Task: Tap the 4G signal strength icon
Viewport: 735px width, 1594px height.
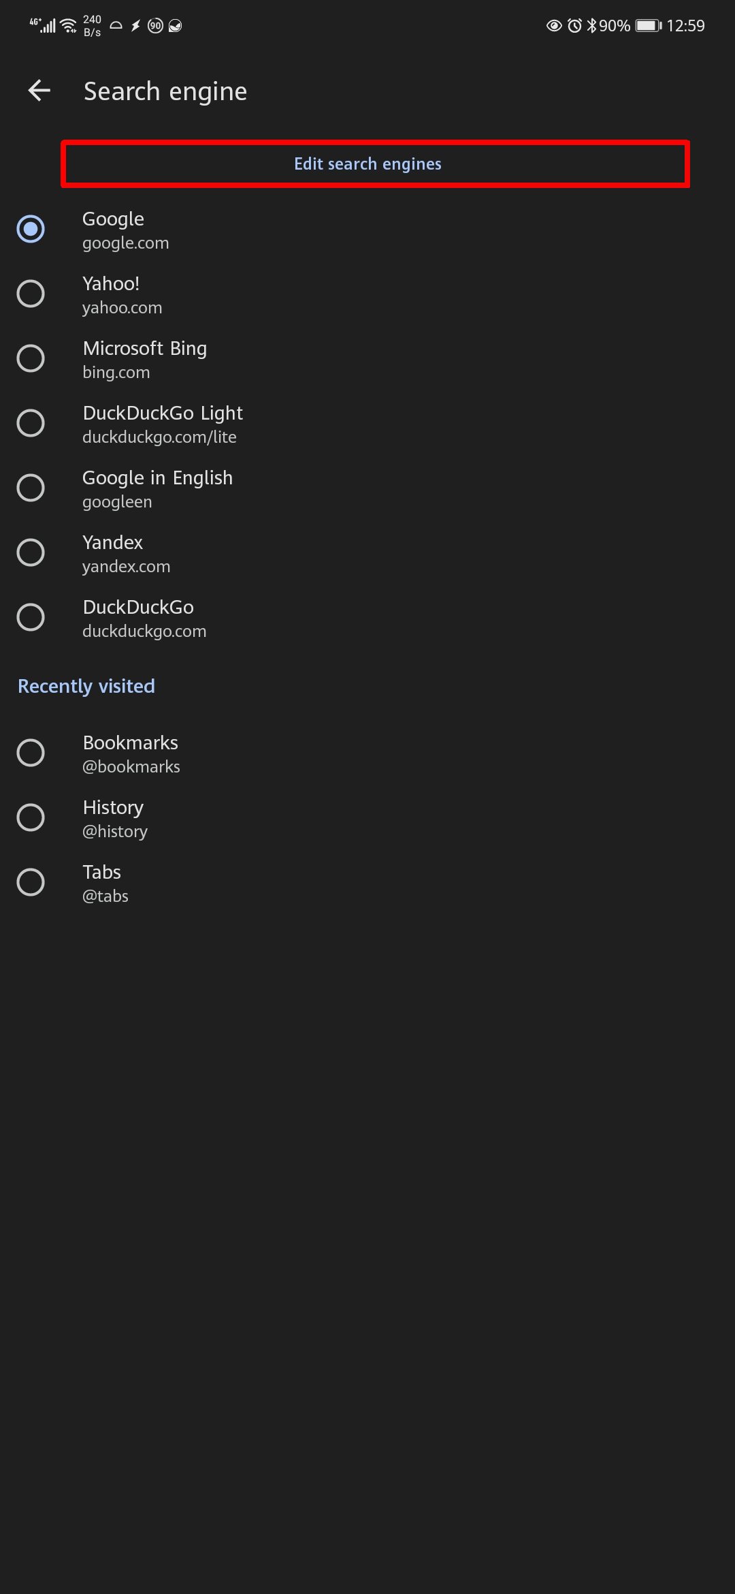Action: pyautogui.click(x=44, y=26)
